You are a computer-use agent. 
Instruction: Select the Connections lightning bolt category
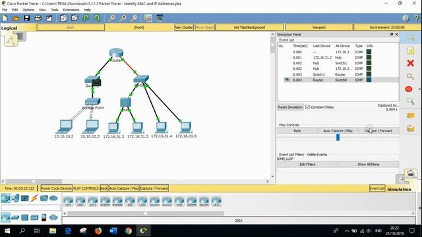[34, 198]
